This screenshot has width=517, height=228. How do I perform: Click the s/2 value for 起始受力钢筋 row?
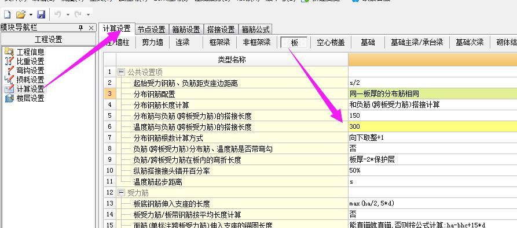[432, 83]
